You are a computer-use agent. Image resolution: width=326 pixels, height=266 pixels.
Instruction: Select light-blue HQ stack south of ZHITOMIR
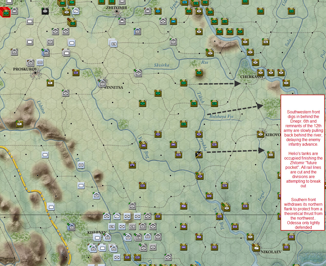tap(113, 43)
